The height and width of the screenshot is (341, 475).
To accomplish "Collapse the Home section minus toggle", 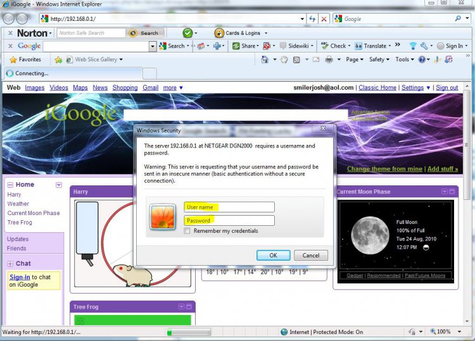I will (x=10, y=185).
